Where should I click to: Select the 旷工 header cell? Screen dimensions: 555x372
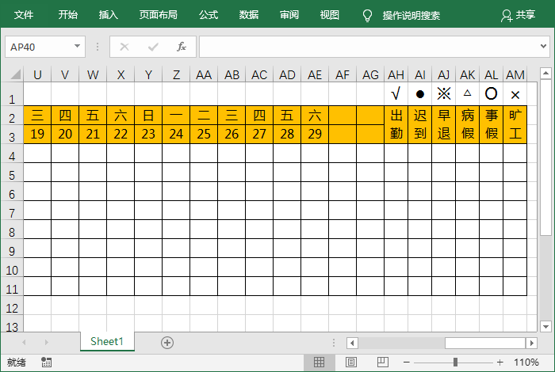point(515,124)
